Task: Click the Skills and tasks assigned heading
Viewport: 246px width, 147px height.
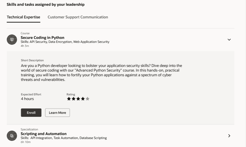Action: point(46,4)
